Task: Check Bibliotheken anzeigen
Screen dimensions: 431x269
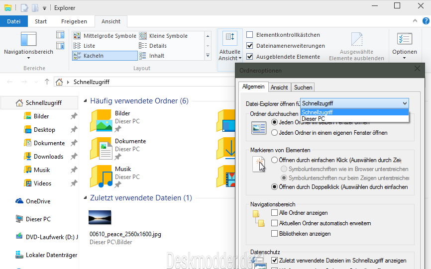Action: (x=274, y=234)
